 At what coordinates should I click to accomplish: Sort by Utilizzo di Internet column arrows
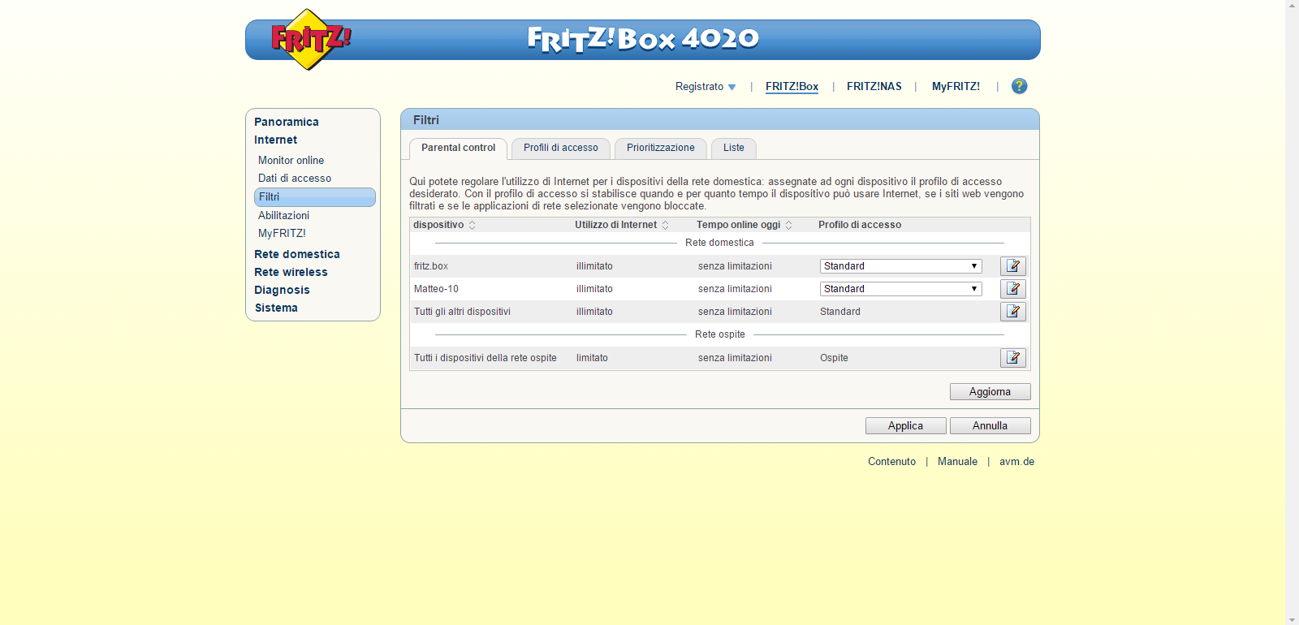coord(665,225)
